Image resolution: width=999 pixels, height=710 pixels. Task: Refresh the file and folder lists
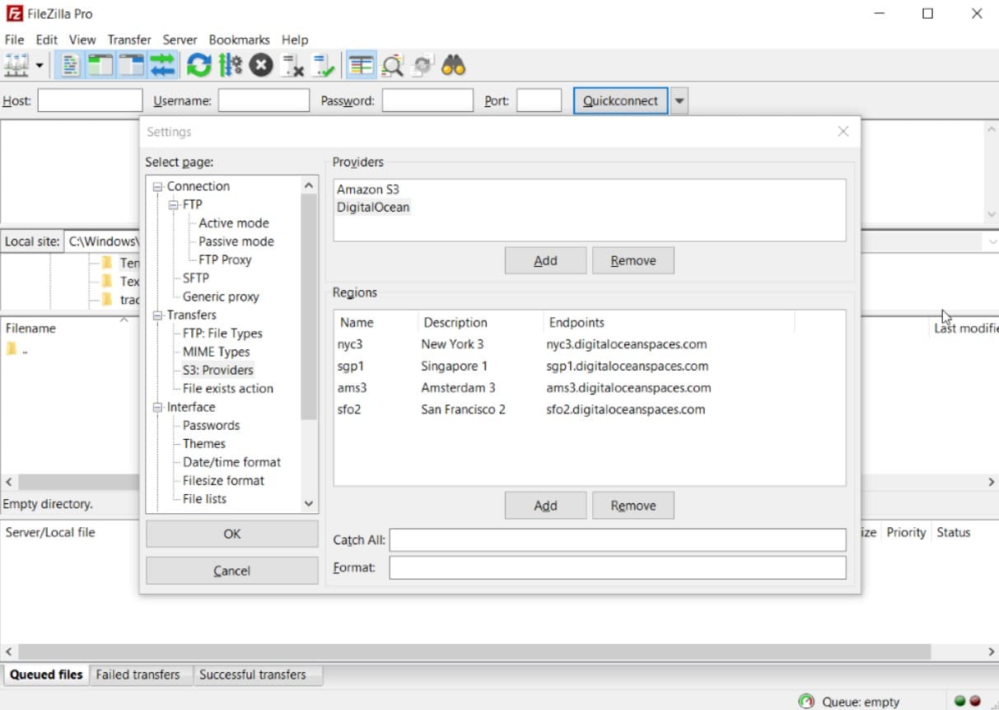coord(198,64)
